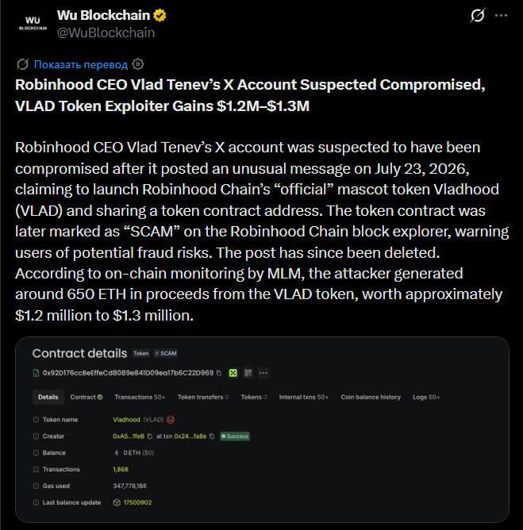Switch to the Contract tab
The width and height of the screenshot is (523, 530).
tap(87, 397)
